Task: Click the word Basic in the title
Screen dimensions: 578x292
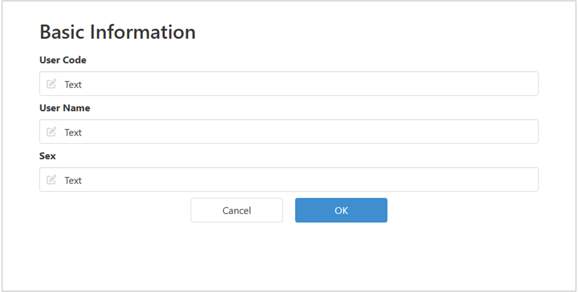Action: tap(62, 32)
